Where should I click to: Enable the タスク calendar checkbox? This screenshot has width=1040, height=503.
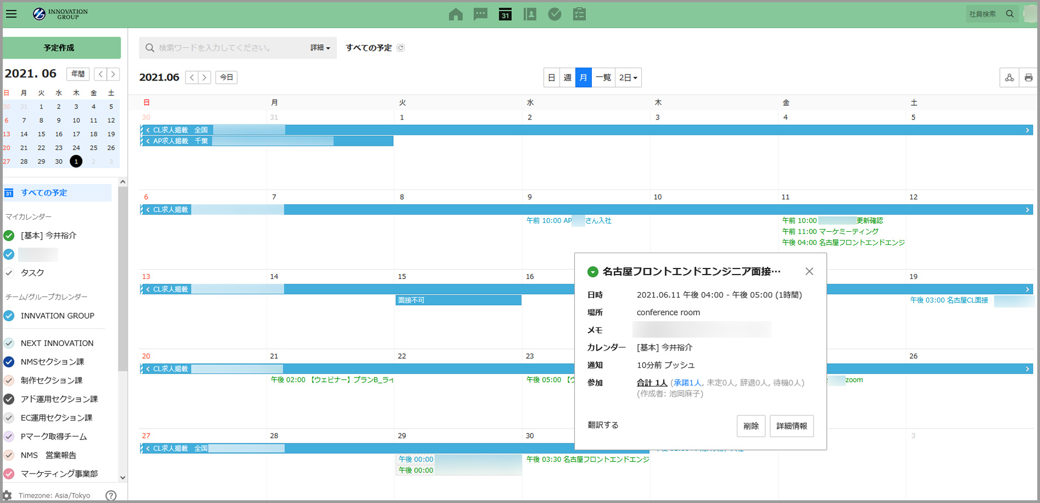pyautogui.click(x=9, y=273)
